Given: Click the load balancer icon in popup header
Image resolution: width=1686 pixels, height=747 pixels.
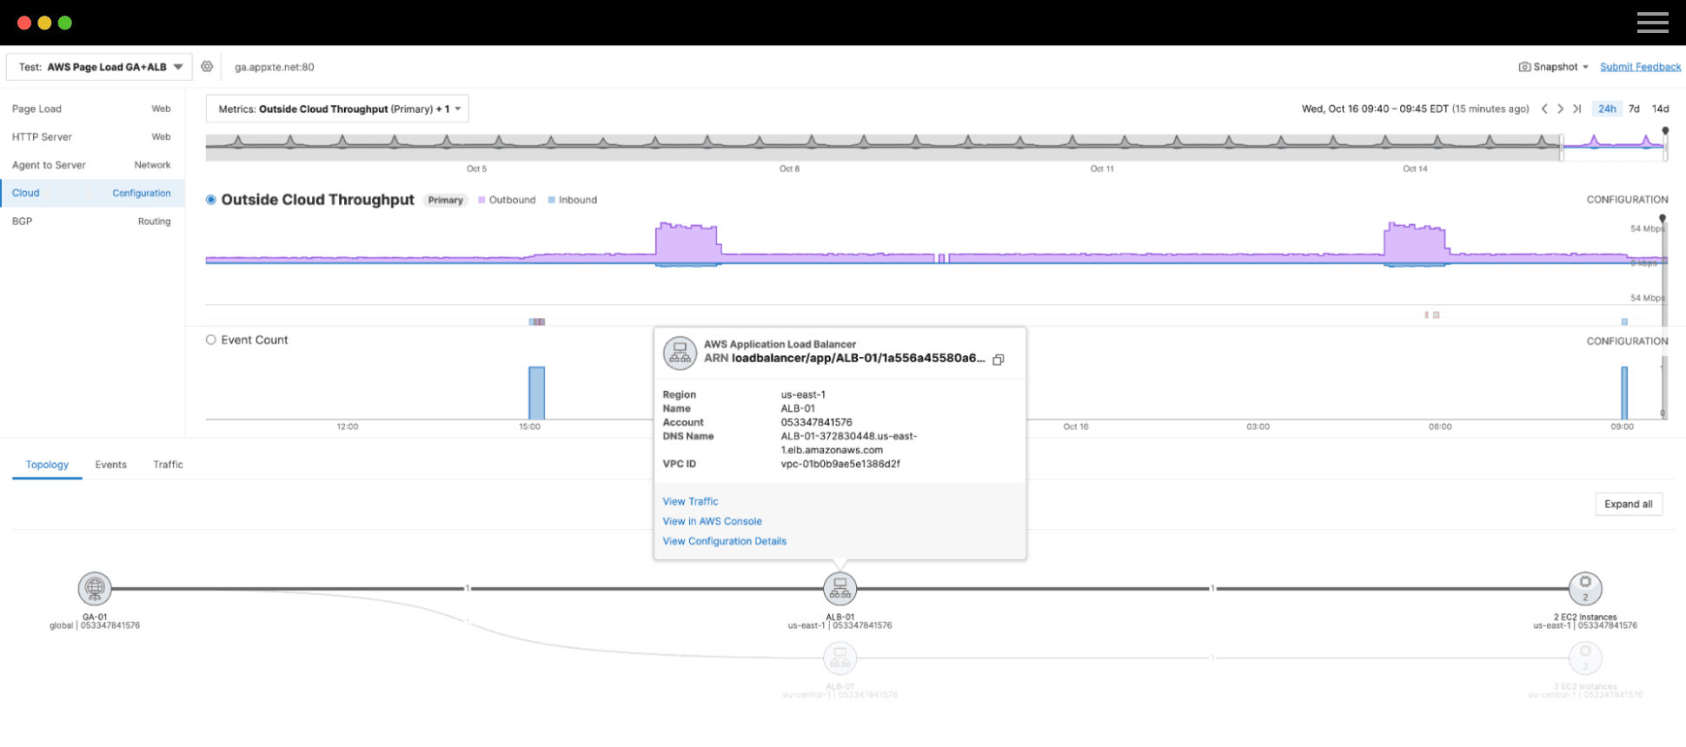Looking at the screenshot, I should 680,354.
